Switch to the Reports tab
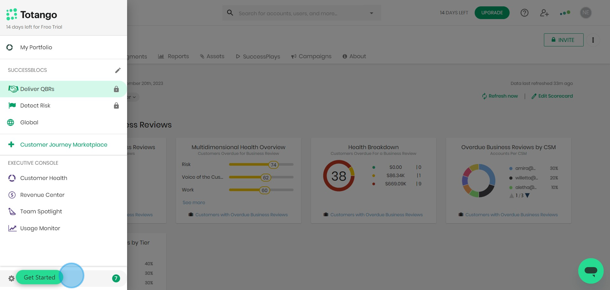Viewport: 610px width, 290px height. point(173,56)
